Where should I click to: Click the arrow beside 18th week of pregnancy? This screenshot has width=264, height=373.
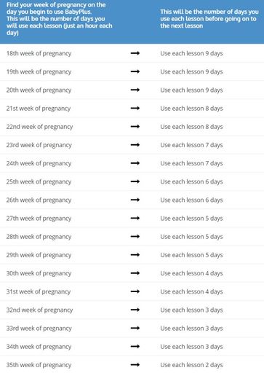point(135,53)
